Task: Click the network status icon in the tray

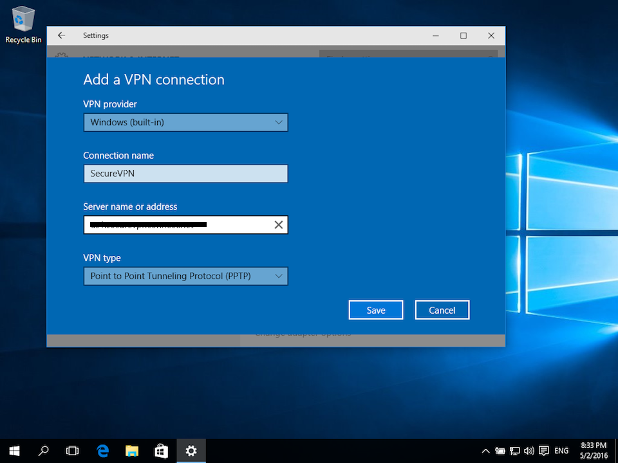Action: coord(515,451)
